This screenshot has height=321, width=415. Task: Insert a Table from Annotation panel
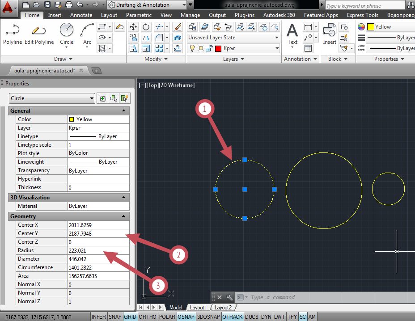pos(308,48)
